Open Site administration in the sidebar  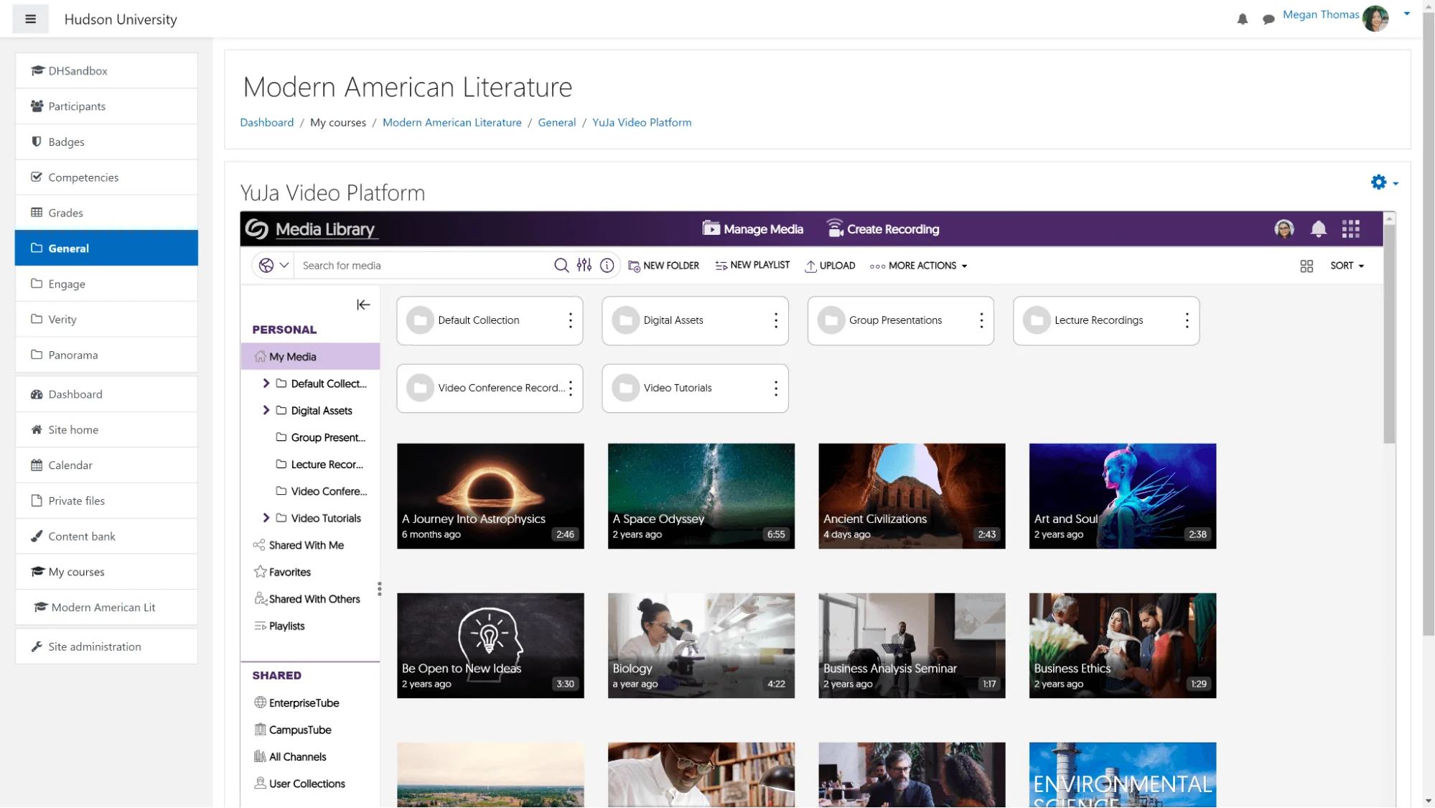[106, 646]
